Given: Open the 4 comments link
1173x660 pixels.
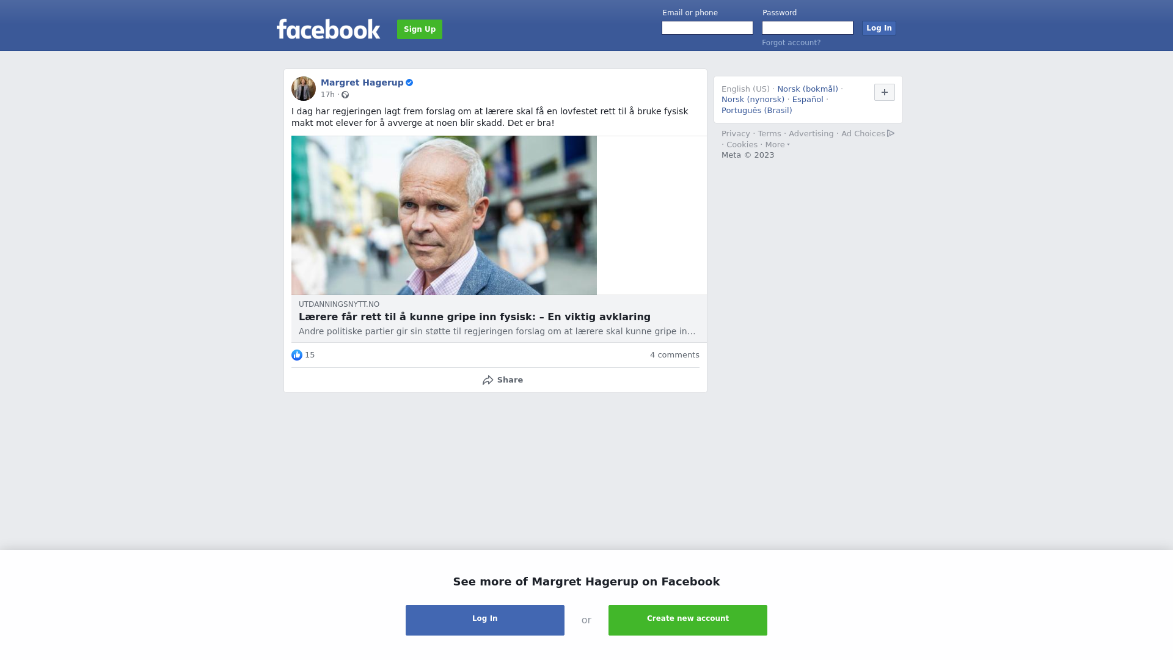Looking at the screenshot, I should 674,355.
